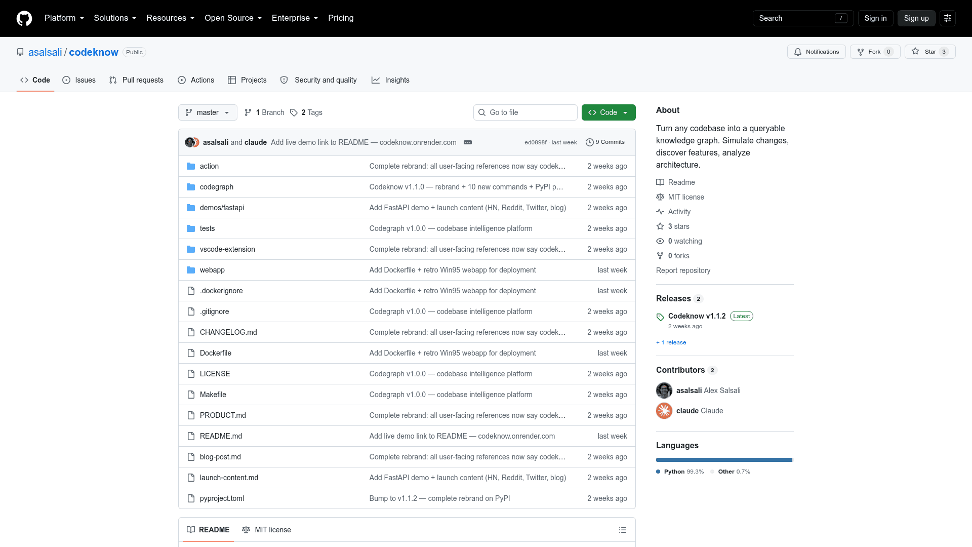Switch to the Actions tab
Viewport: 972px width, 547px height.
pos(196,80)
